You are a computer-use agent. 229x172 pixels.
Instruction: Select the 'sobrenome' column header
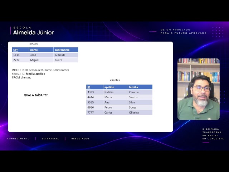[x=66, y=50]
